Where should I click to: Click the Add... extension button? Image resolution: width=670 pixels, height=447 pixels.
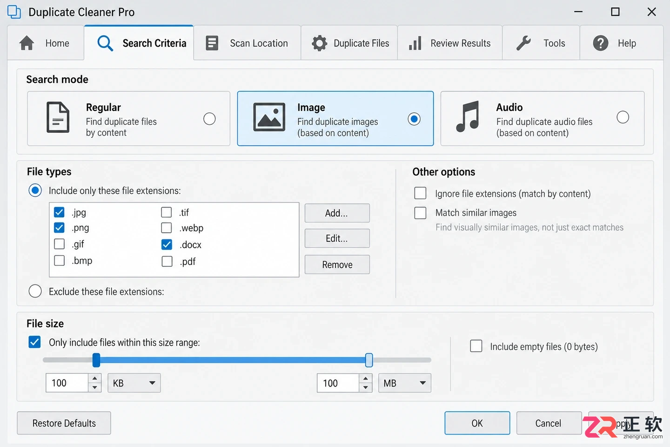[x=337, y=213]
